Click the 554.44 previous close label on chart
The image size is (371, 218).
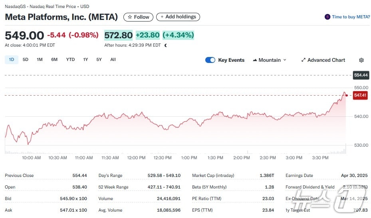tap(361, 75)
